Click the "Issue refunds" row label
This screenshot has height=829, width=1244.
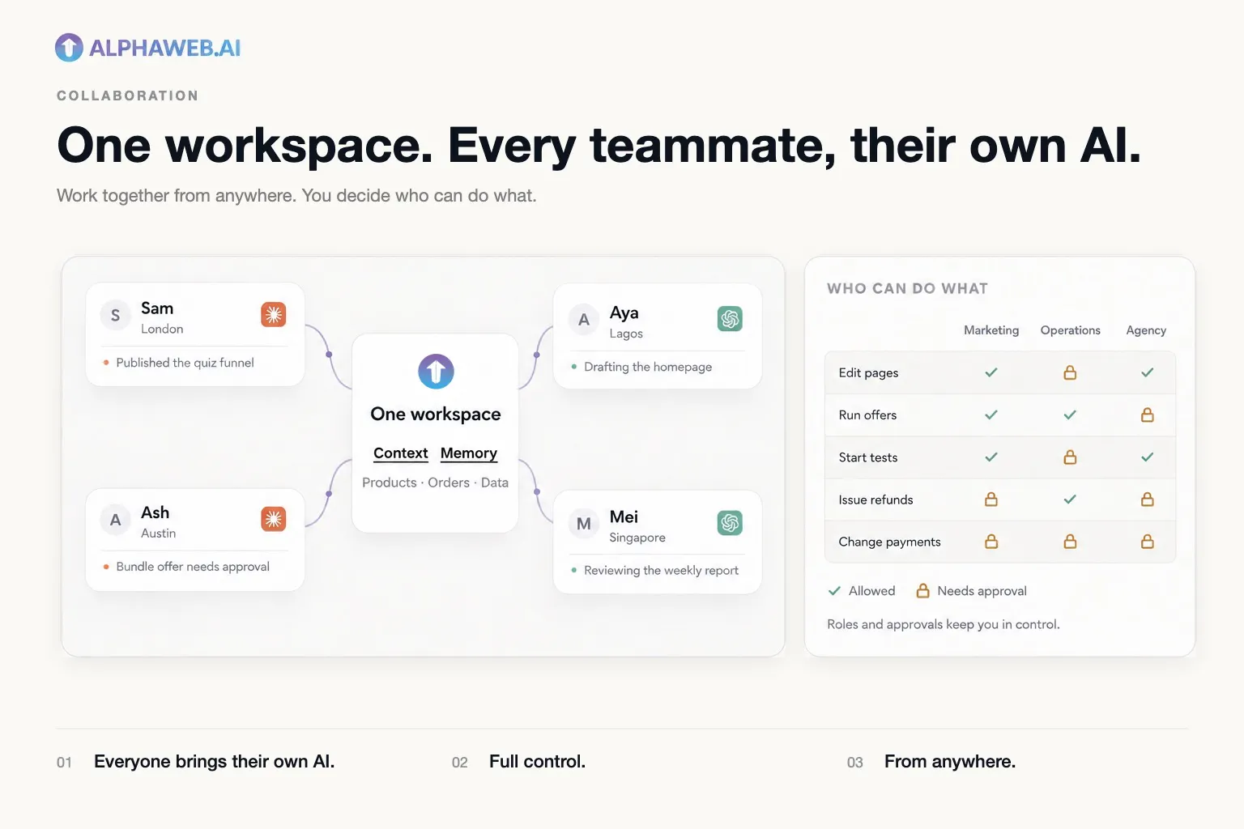(875, 500)
